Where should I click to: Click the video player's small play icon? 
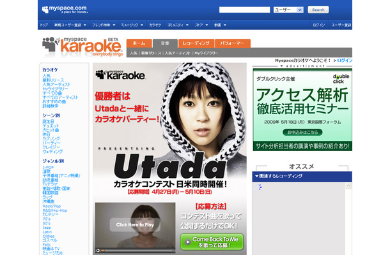pos(98,251)
